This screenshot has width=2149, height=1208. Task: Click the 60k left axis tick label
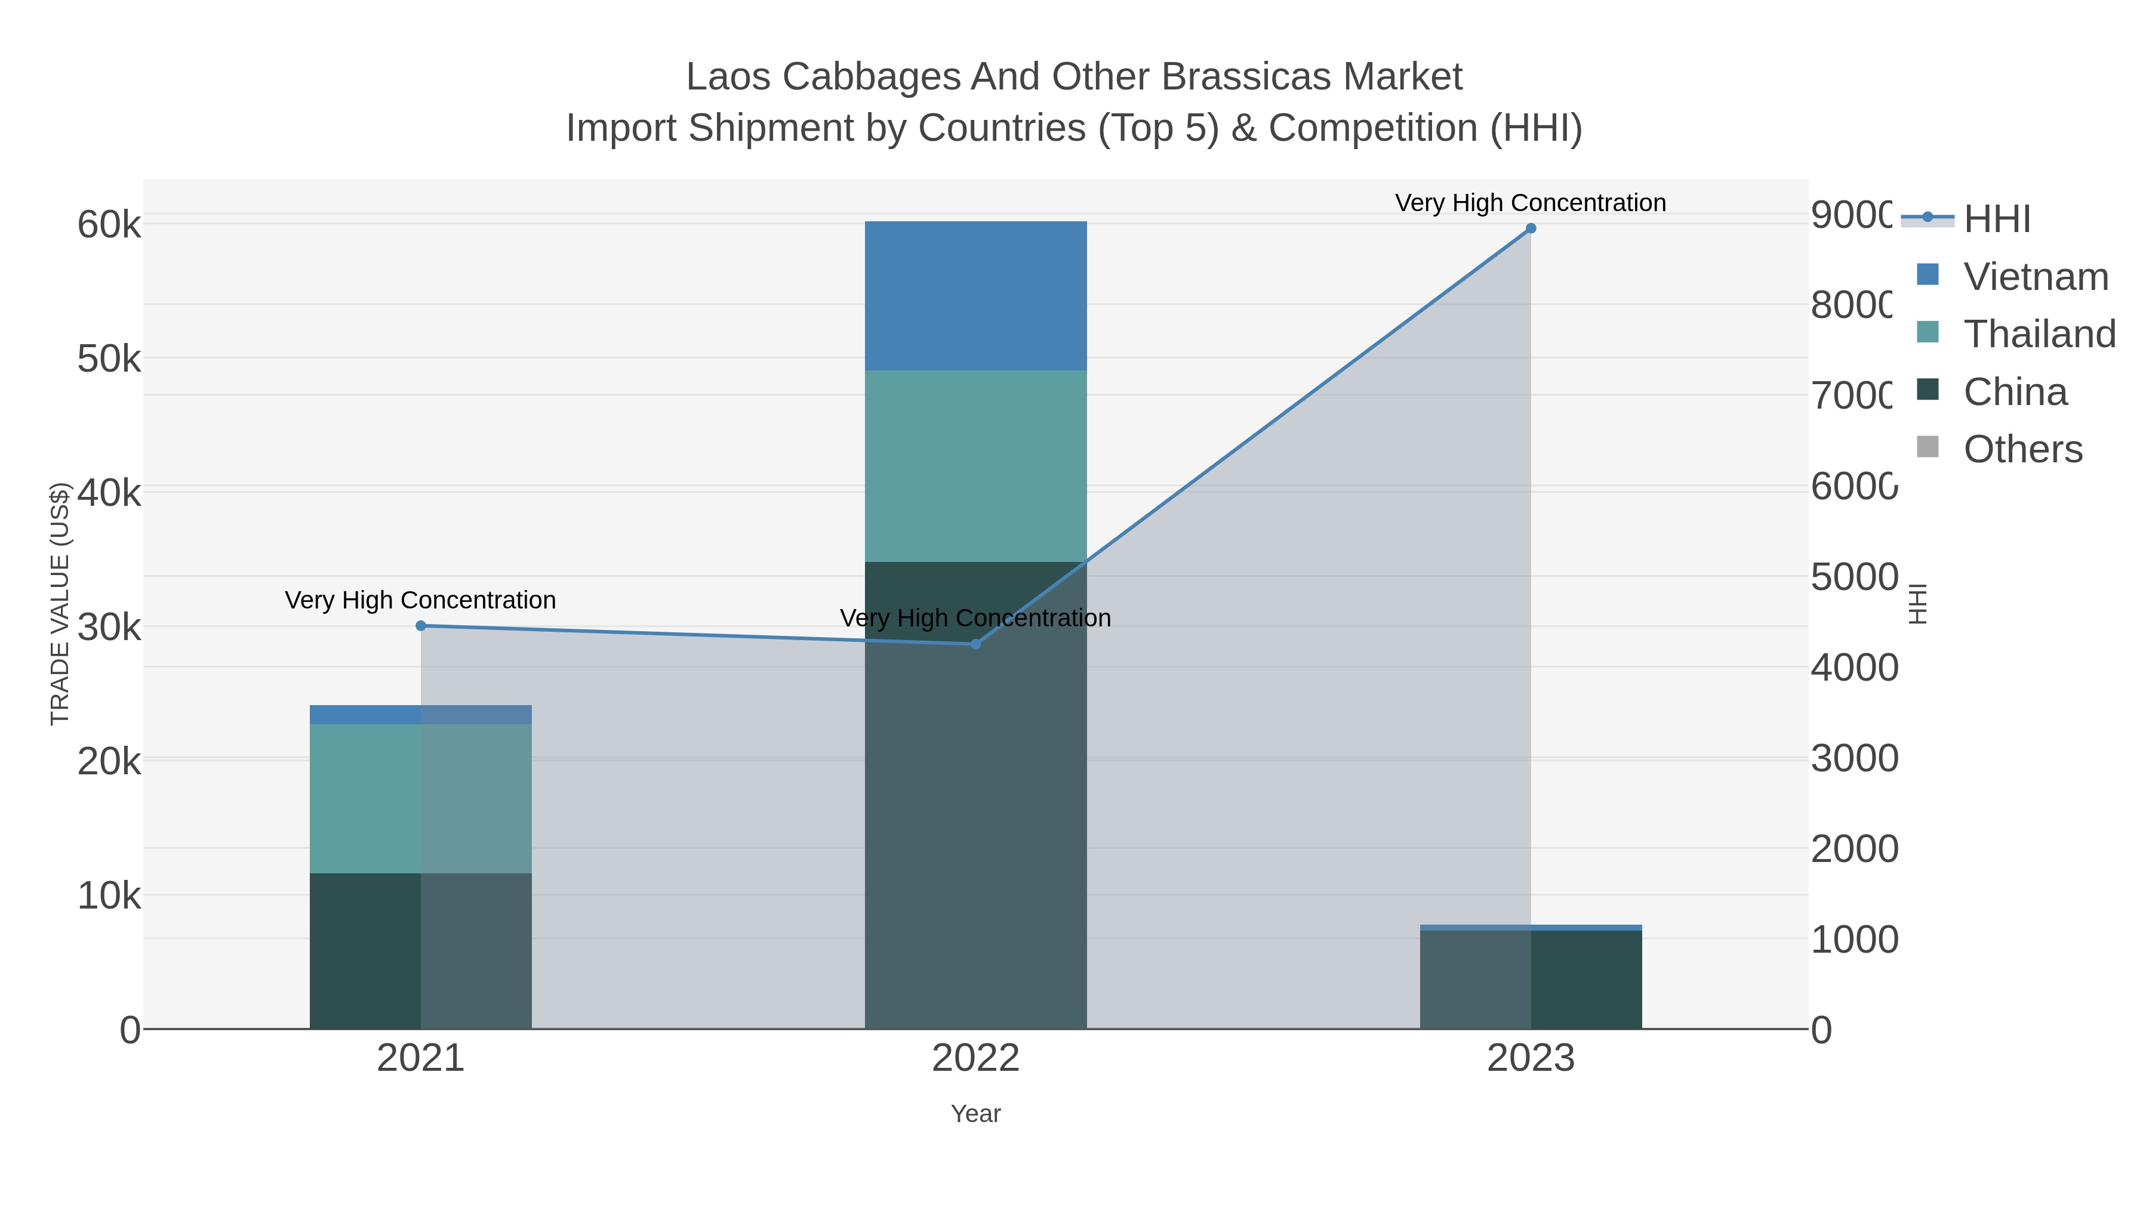(109, 224)
